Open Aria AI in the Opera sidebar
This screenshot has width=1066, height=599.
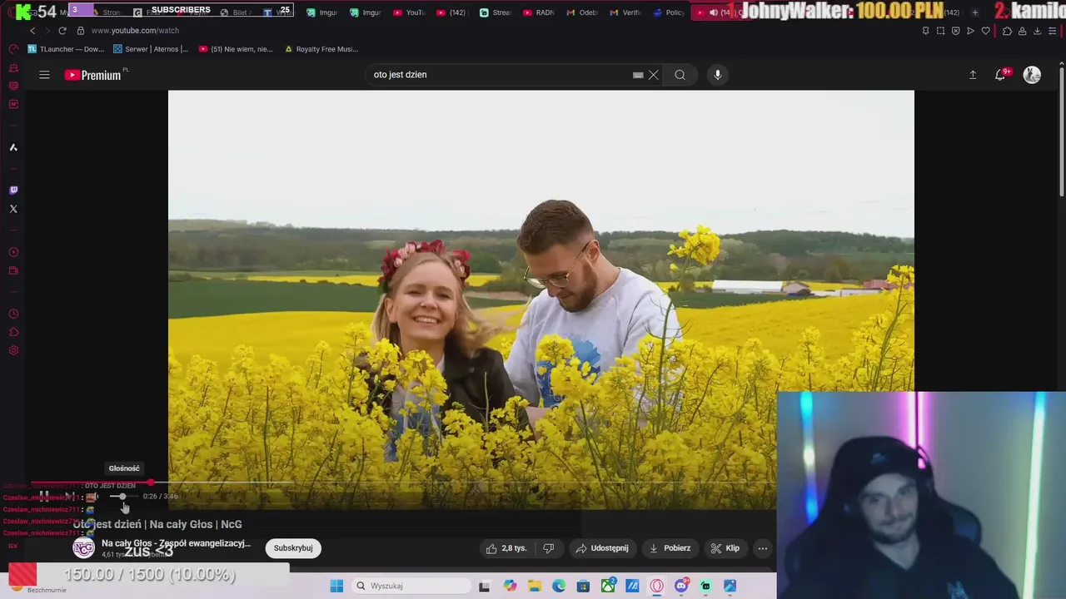[13, 147]
